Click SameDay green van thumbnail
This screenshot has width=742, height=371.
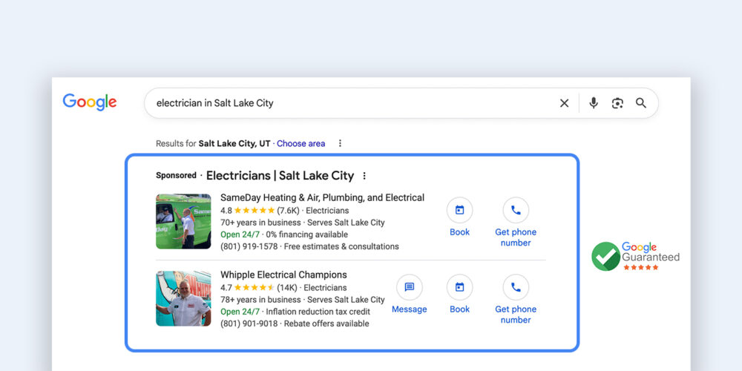[183, 221]
